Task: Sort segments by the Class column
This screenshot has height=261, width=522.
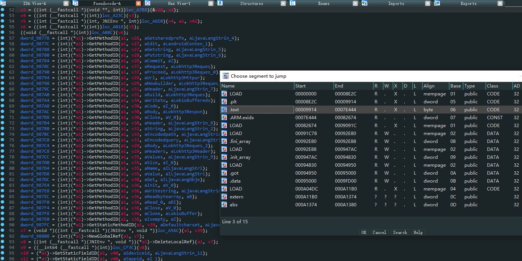Action: click(x=499, y=86)
